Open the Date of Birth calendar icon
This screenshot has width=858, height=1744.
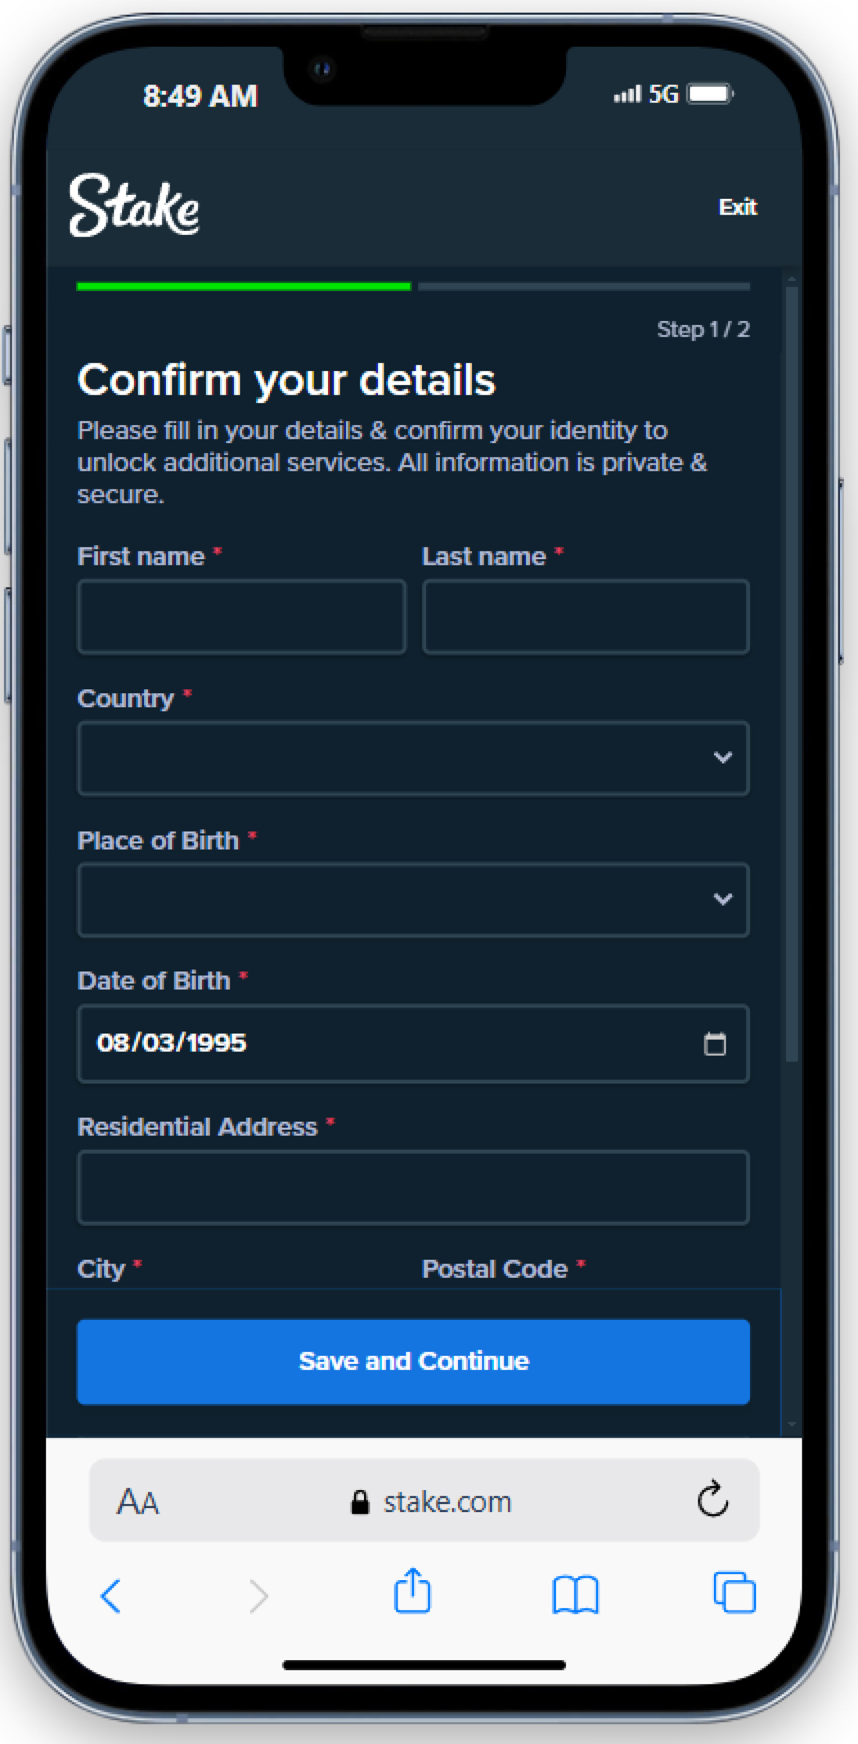(x=715, y=1043)
